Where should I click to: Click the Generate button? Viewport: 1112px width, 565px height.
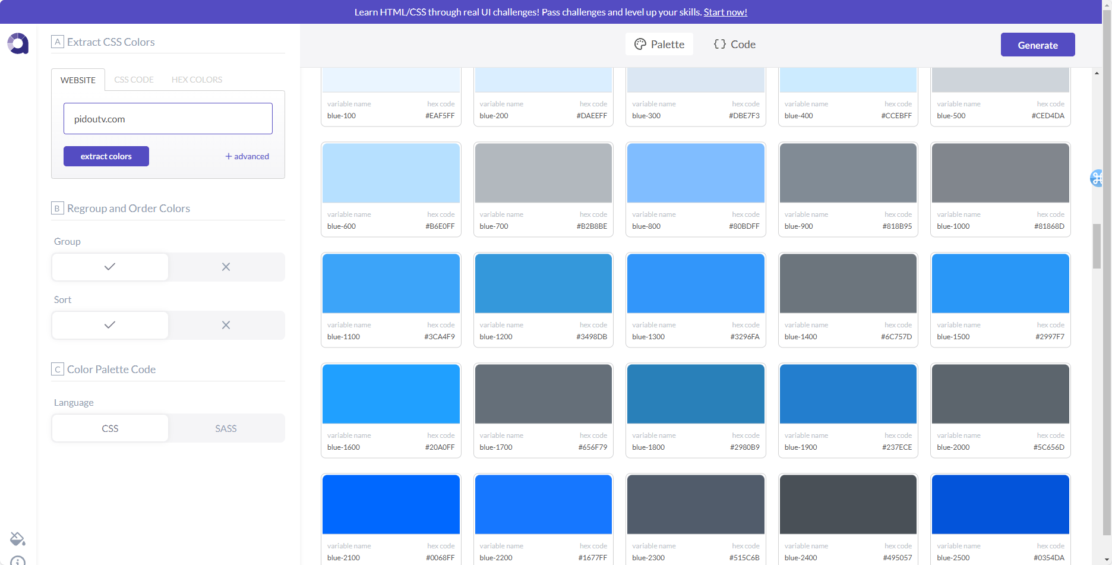pyautogui.click(x=1037, y=45)
